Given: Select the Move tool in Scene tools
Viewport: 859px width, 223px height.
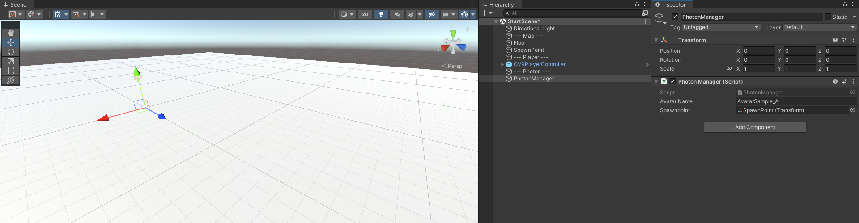Looking at the screenshot, I should coord(11,42).
